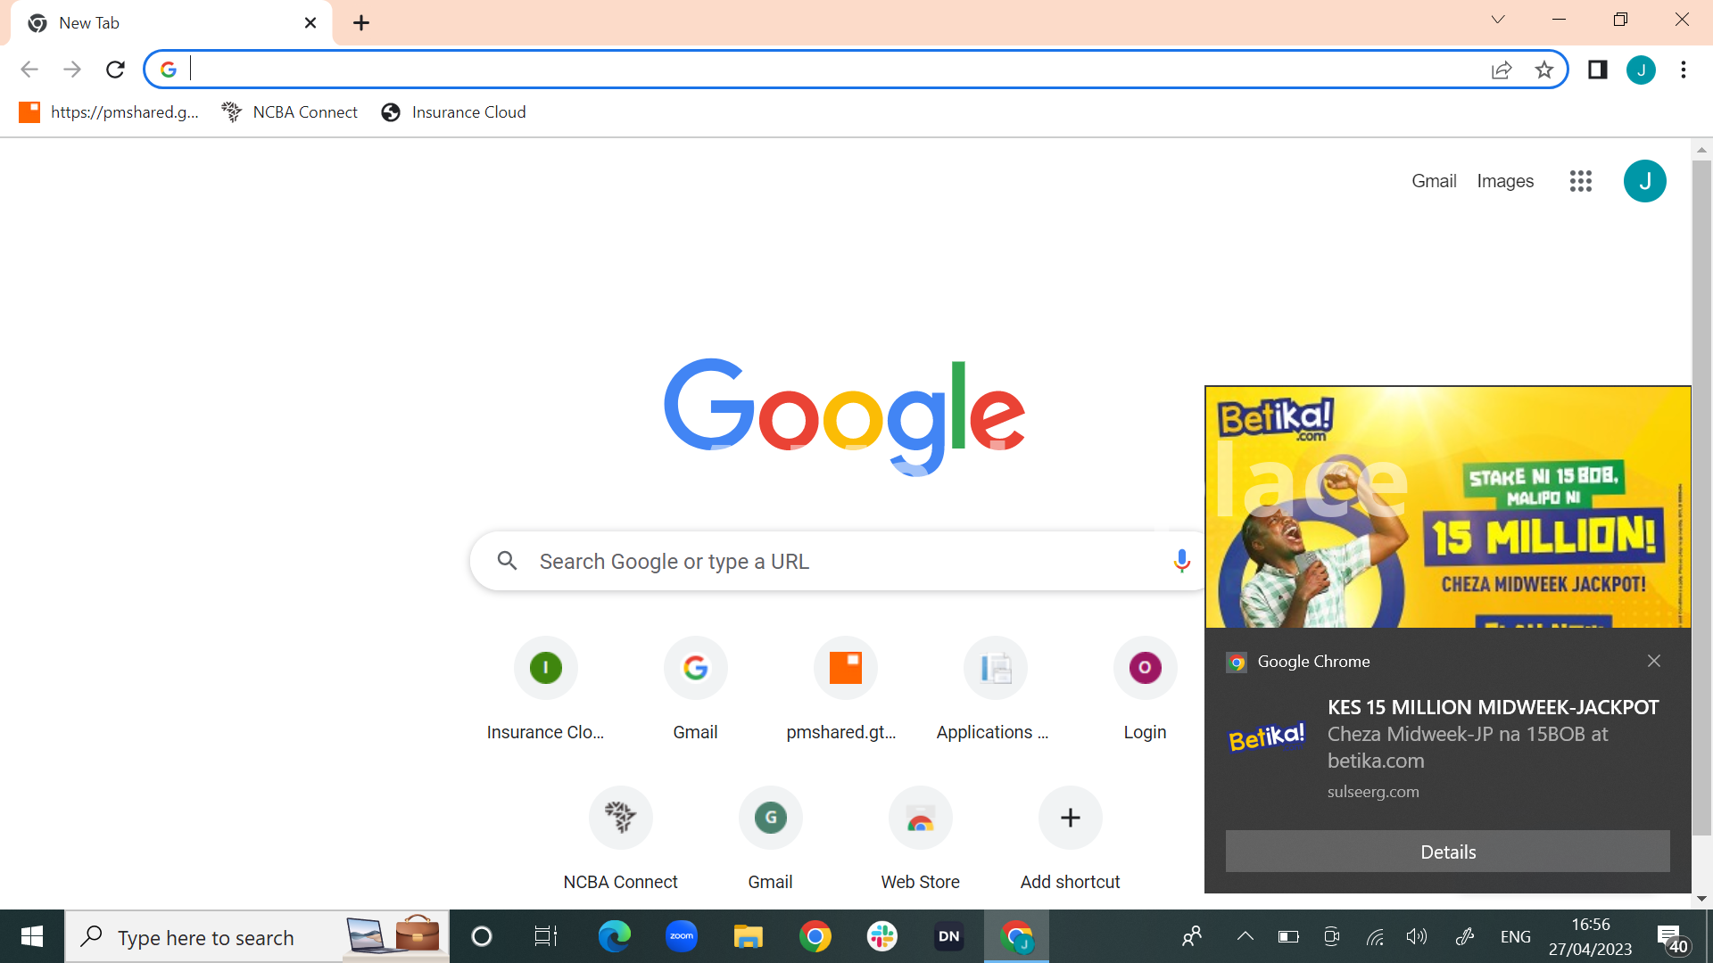
Task: Click the sulseerg.com source text
Action: pos(1373,792)
